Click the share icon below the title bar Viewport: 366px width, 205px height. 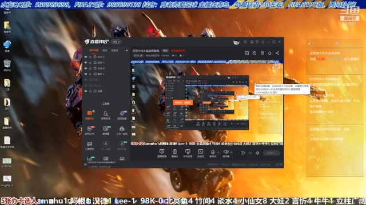pyautogui.click(x=277, y=53)
